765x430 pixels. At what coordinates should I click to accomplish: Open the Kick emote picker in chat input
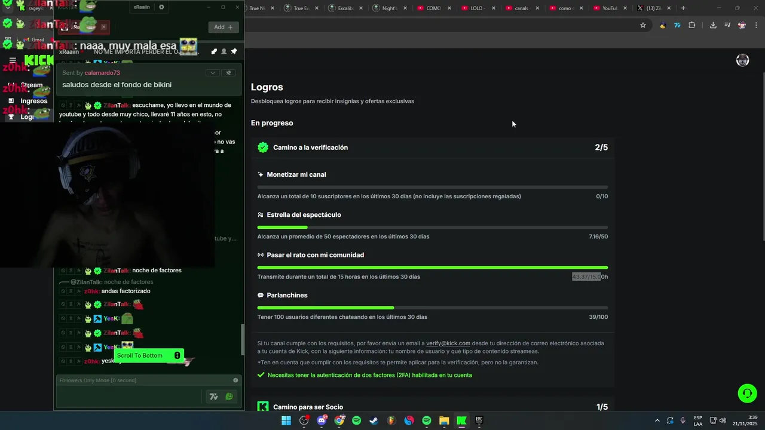pyautogui.click(x=229, y=397)
